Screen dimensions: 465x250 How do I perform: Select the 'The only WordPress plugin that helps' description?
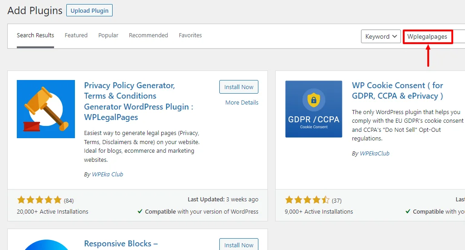408,125
